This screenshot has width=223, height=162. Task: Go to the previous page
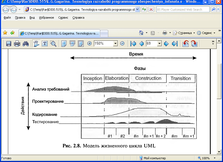tap(142, 44)
